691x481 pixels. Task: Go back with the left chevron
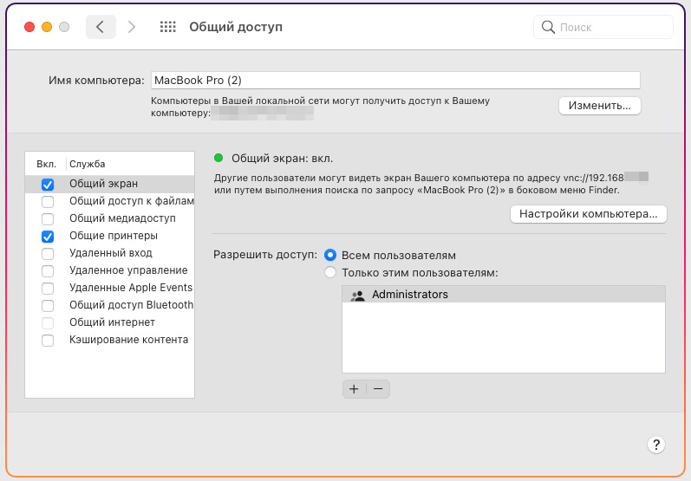coord(101,27)
